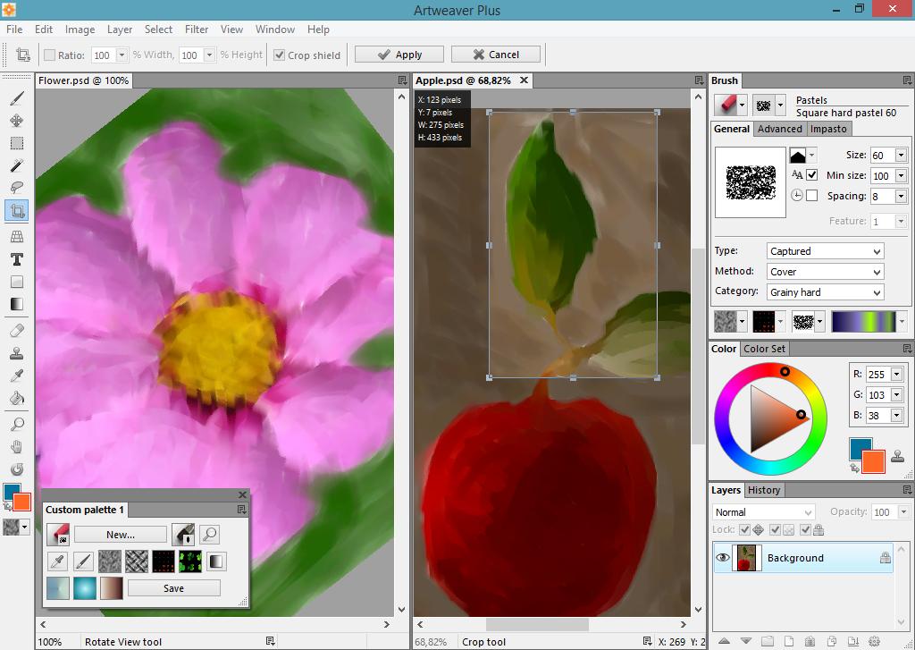Choose the Text tool
This screenshot has width=915, height=650.
(x=16, y=259)
